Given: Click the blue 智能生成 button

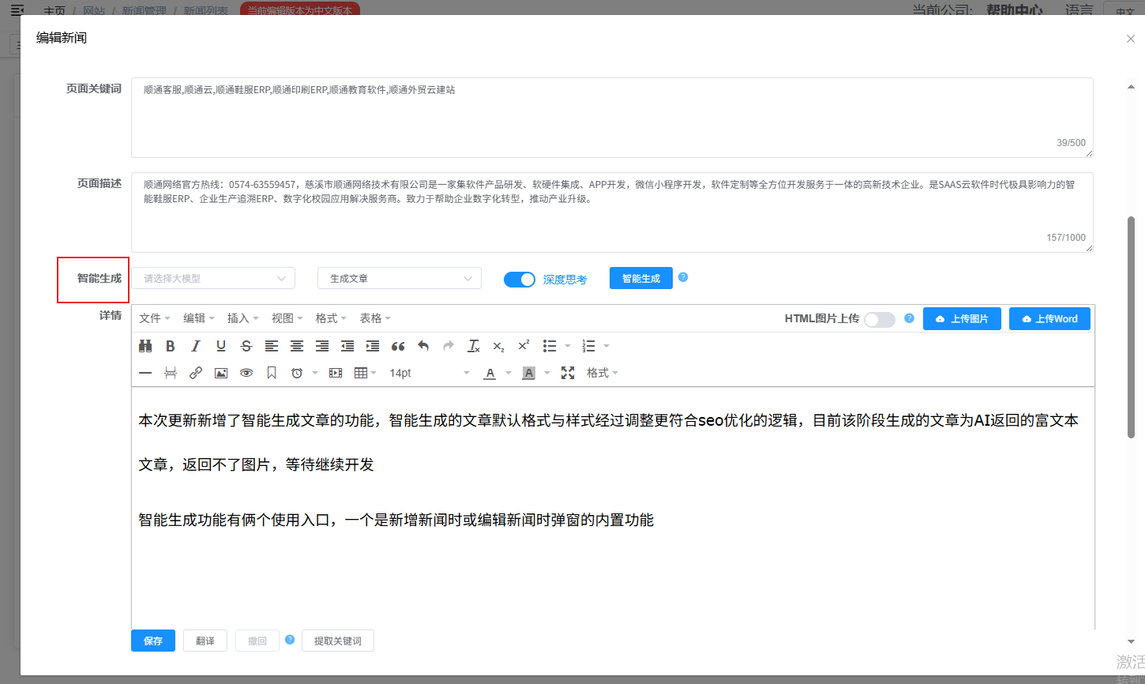Looking at the screenshot, I should 640,278.
